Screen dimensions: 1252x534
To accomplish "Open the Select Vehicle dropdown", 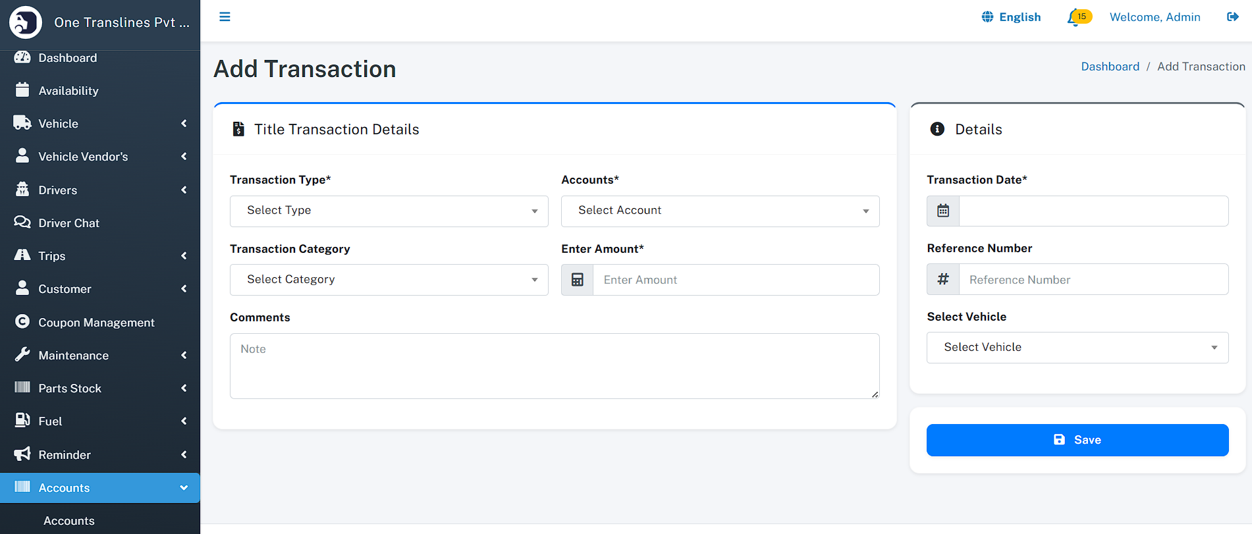I will [x=1077, y=348].
